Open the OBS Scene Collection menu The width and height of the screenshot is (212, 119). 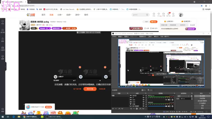pyautogui.click(x=143, y=36)
